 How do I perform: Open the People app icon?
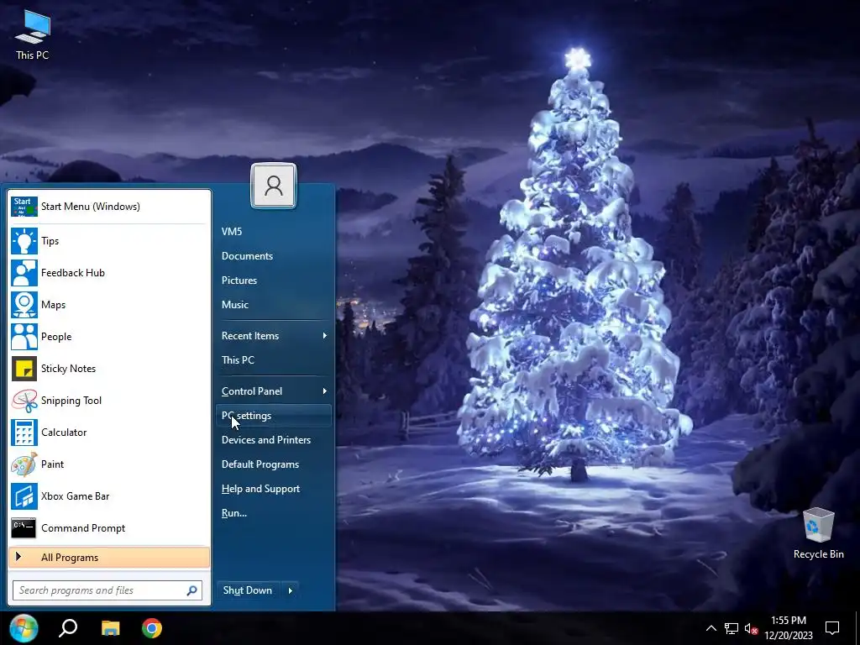(x=24, y=336)
